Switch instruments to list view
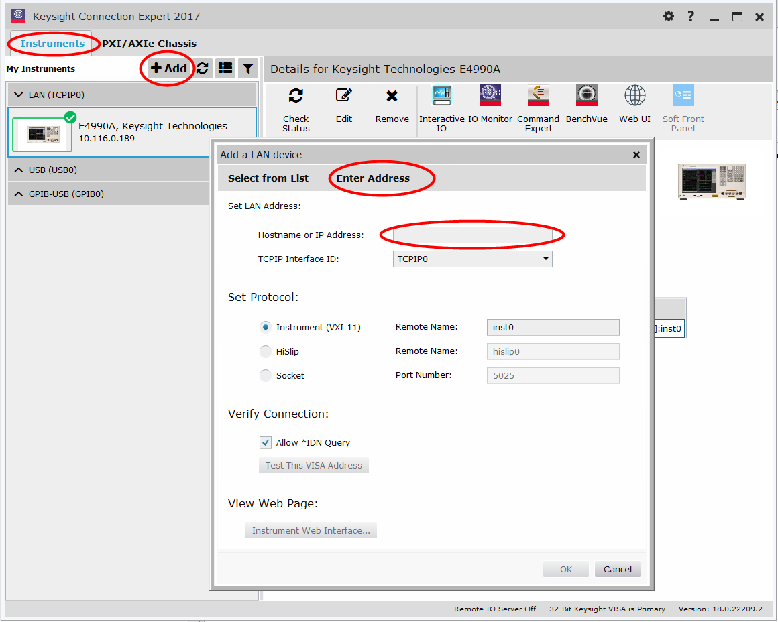Viewport: 778px width, 622px height. (226, 68)
